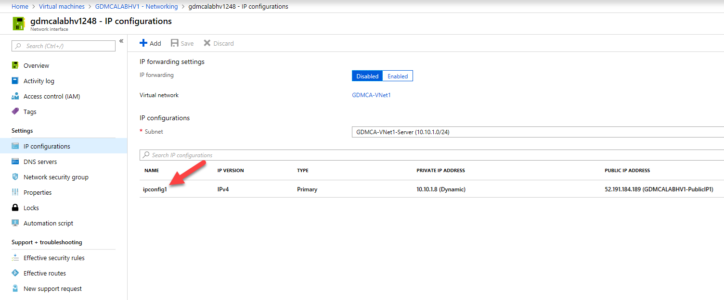Click the NAME column header
724x300 pixels.
pyautogui.click(x=152, y=171)
